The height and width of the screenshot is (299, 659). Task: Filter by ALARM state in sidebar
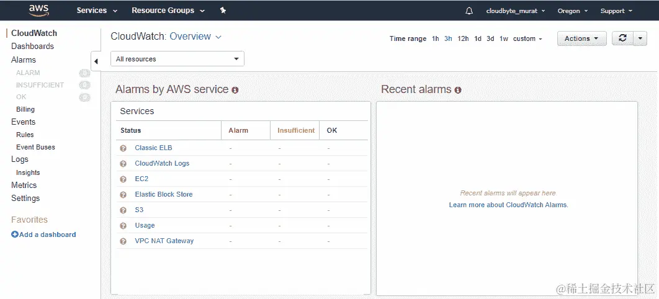28,73
